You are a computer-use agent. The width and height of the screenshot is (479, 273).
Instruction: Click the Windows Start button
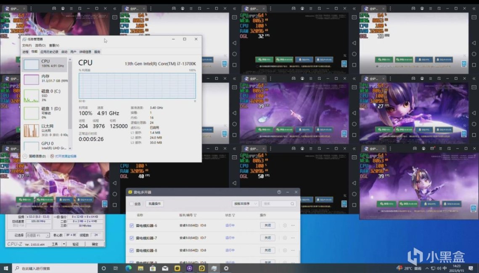click(x=5, y=268)
